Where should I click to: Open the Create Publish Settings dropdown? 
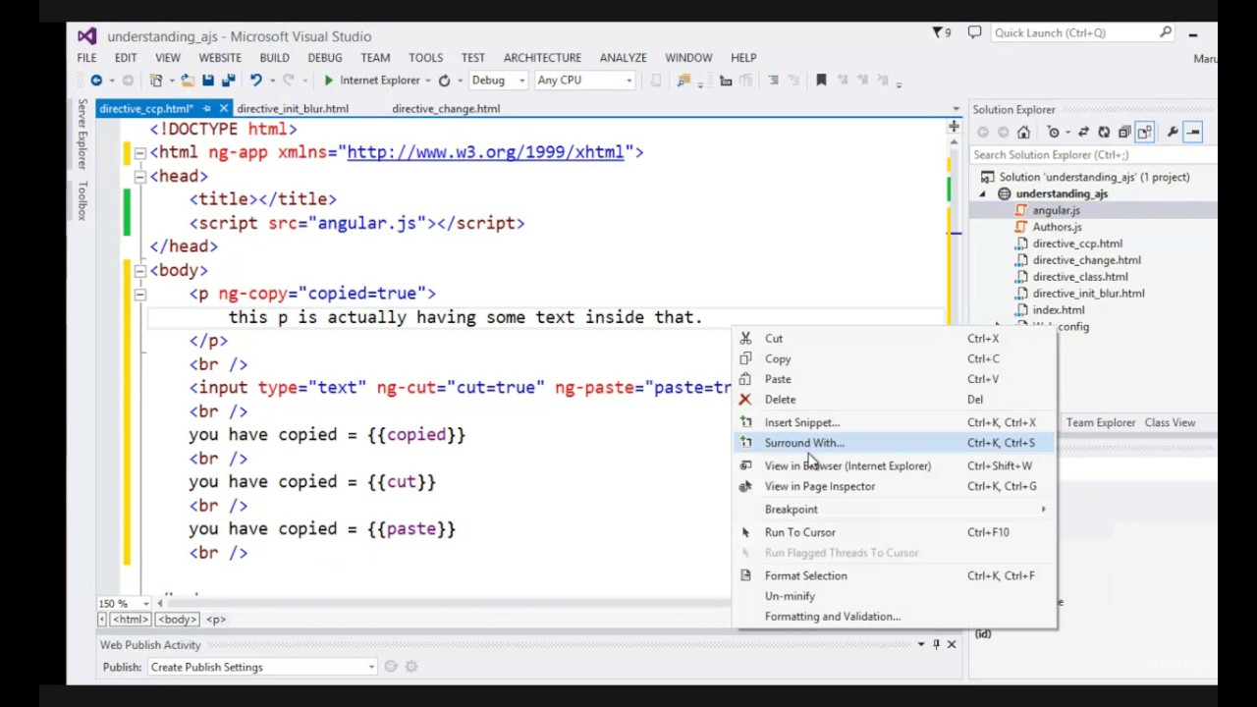[x=371, y=667]
